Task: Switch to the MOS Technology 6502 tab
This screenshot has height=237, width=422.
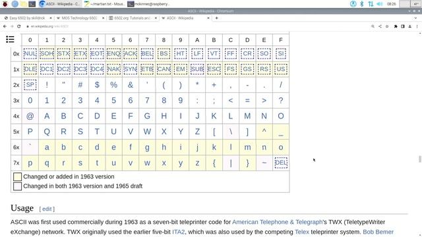Action: 79,18
